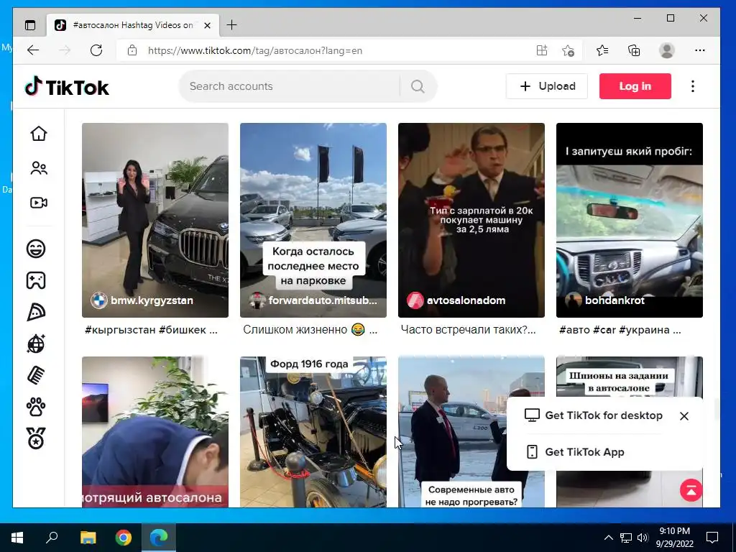Open the bohdankrot dashboard video thumbnail
The height and width of the screenshot is (552, 736).
point(630,220)
